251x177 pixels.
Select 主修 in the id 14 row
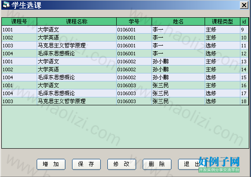223,69
